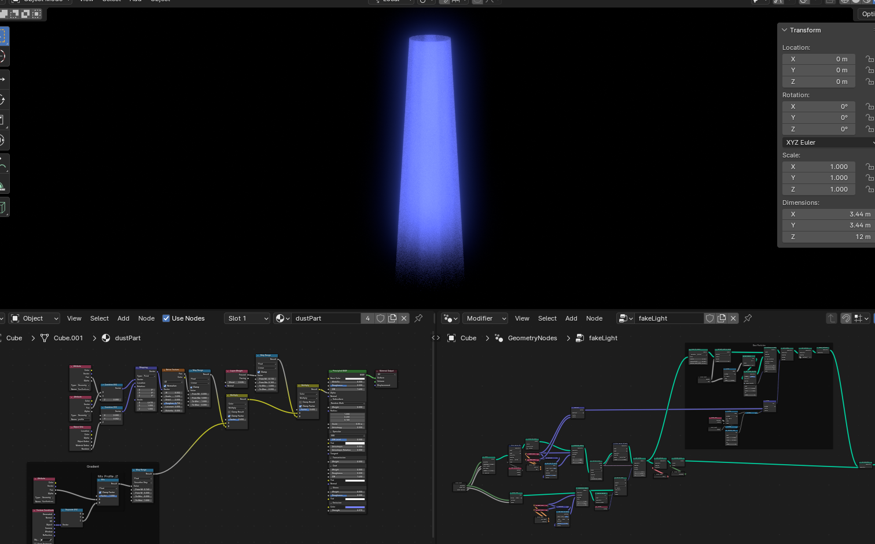Image resolution: width=875 pixels, height=544 pixels.
Task: Open the Slot 1 material slot dropdown
Action: coord(247,318)
